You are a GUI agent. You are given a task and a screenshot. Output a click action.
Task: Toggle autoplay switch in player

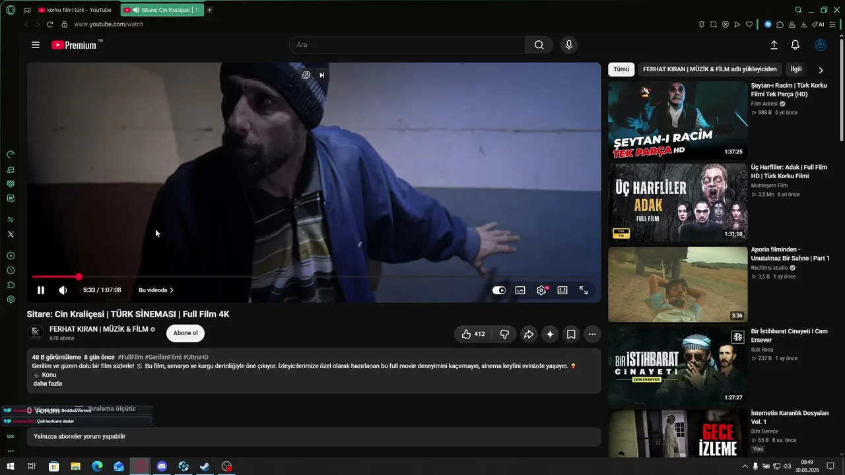(x=499, y=290)
